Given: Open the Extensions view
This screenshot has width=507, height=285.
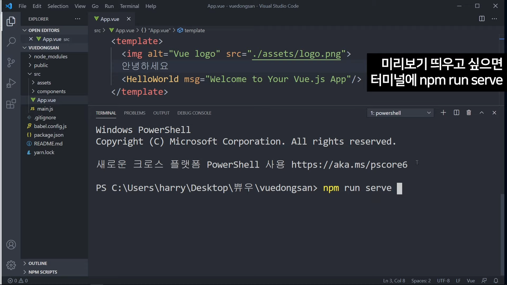Looking at the screenshot, I should tap(11, 104).
